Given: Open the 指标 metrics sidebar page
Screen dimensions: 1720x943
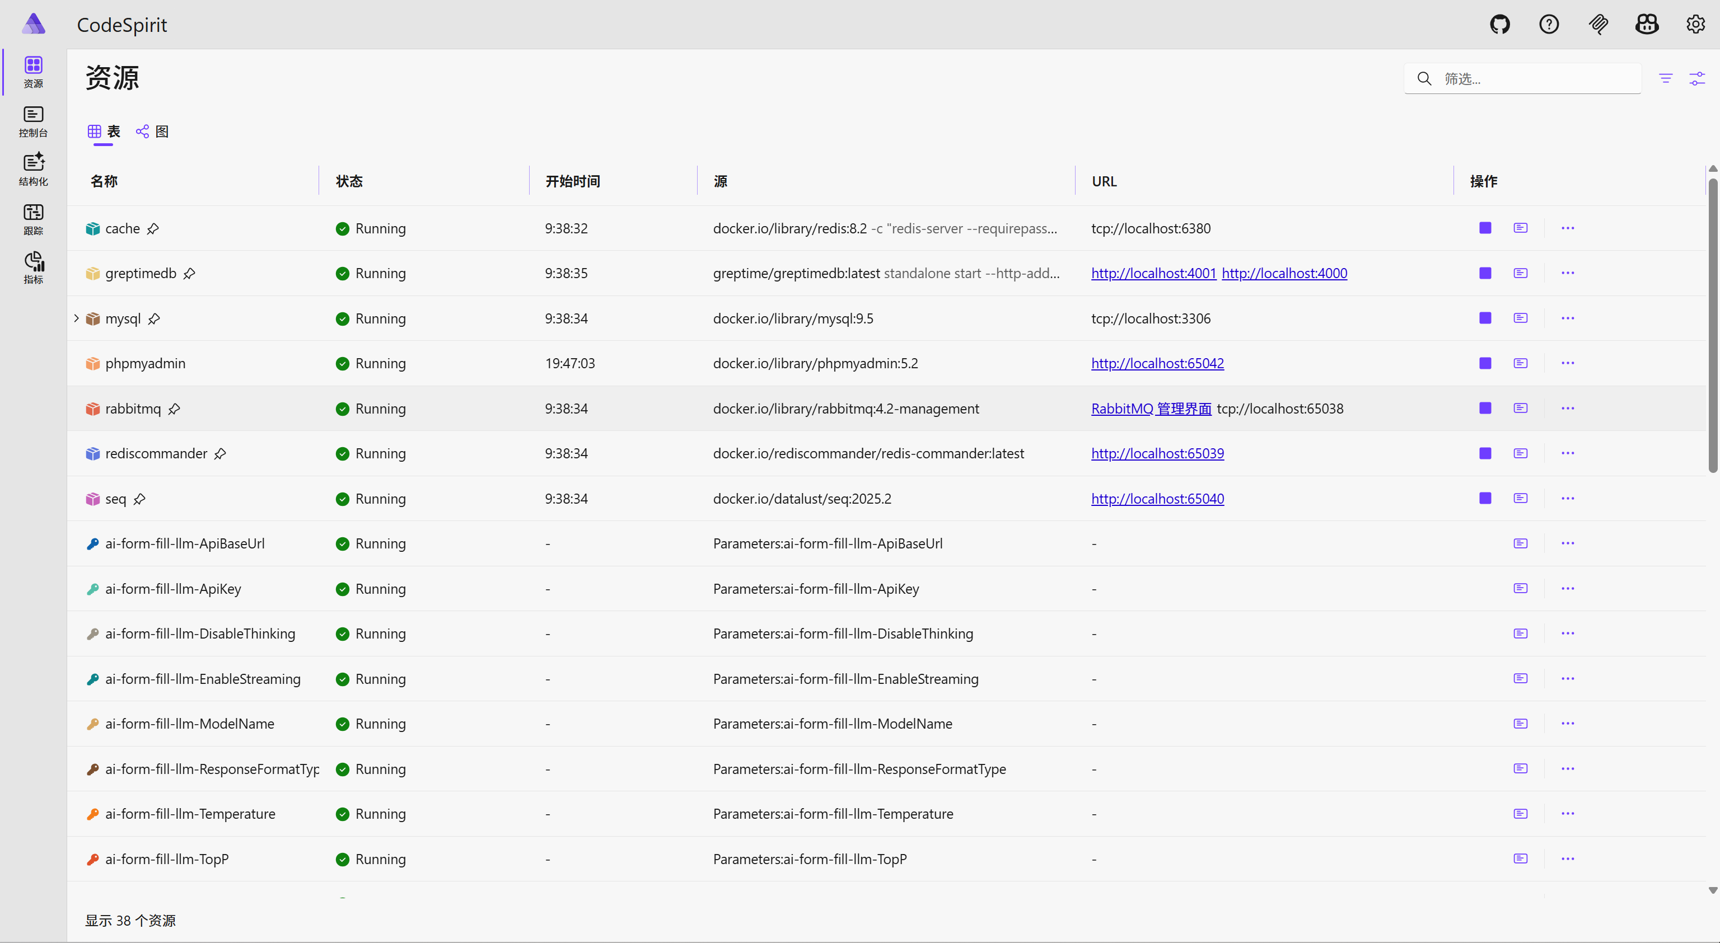Looking at the screenshot, I should click(x=34, y=268).
